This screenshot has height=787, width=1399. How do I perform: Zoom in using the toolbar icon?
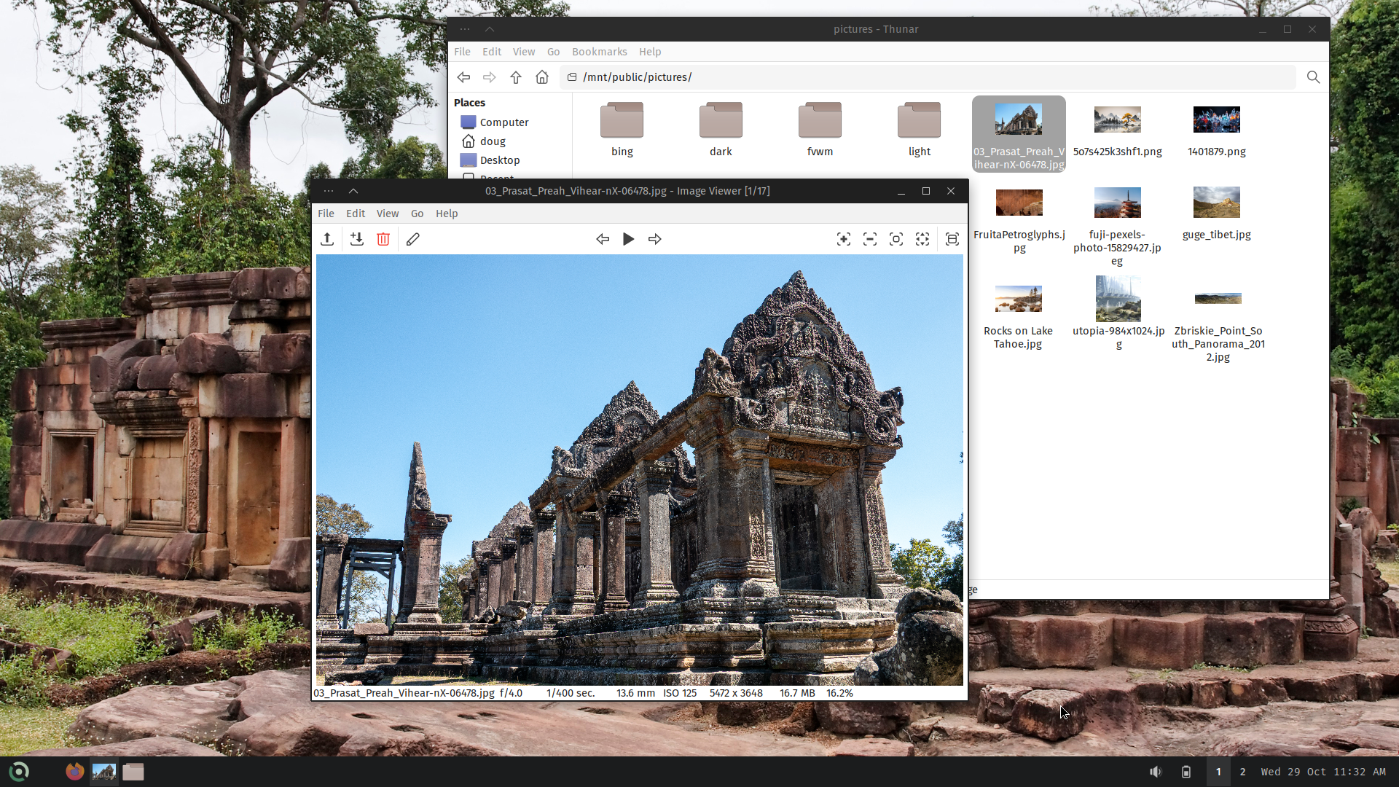click(844, 239)
